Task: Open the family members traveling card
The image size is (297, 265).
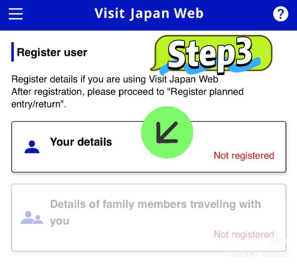Action: tap(149, 217)
